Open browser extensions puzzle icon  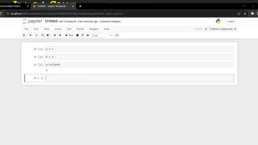coord(252,13)
